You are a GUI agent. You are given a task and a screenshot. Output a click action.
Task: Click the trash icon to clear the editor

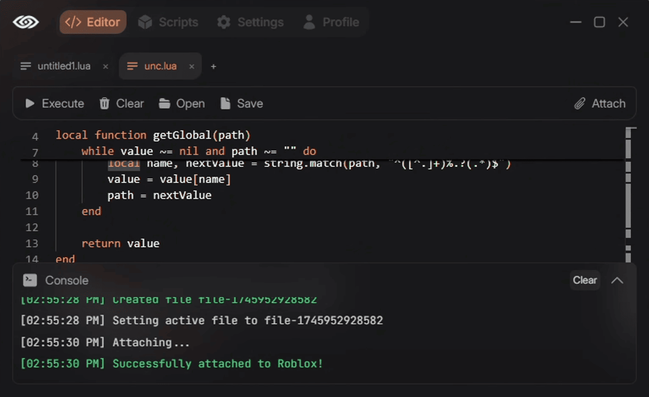104,103
